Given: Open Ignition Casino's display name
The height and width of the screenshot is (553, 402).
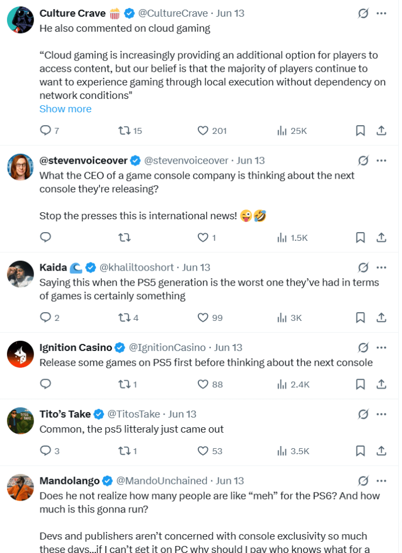Looking at the screenshot, I should tap(76, 348).
